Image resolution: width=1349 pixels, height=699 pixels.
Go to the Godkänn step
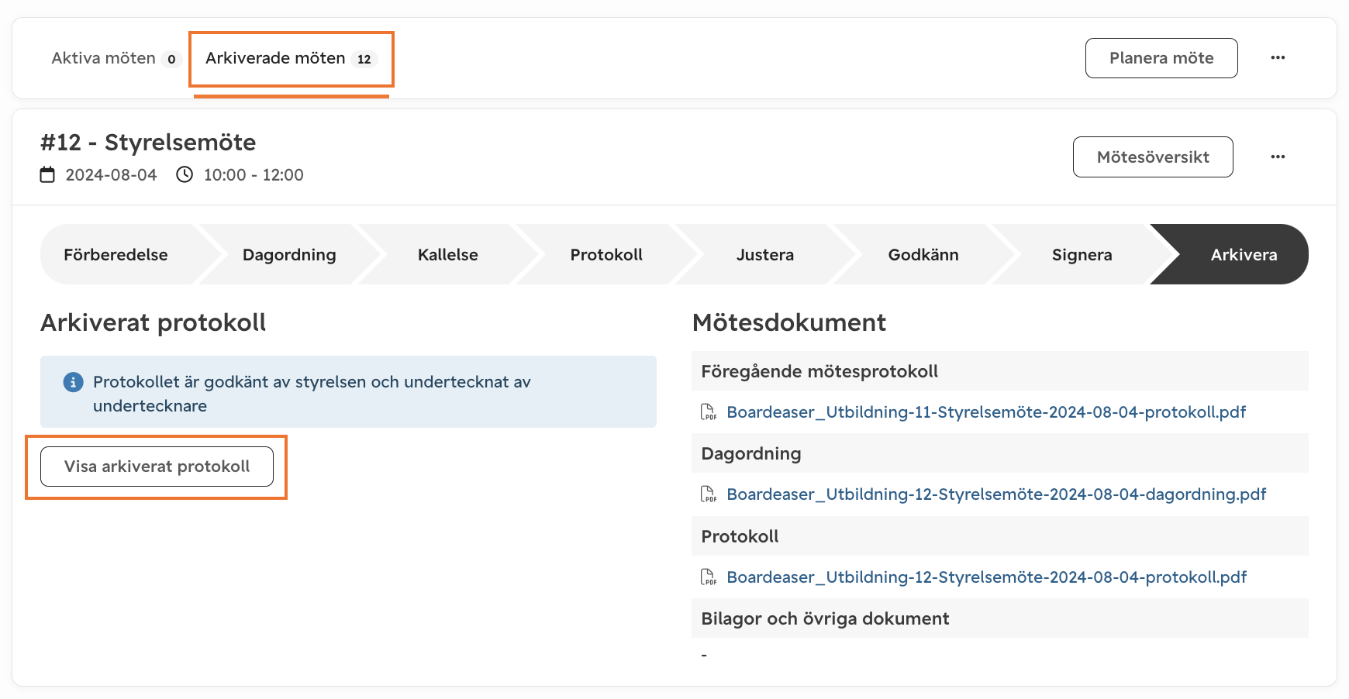click(923, 254)
